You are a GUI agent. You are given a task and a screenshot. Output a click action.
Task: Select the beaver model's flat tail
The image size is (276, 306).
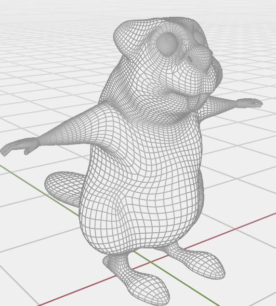(64, 188)
